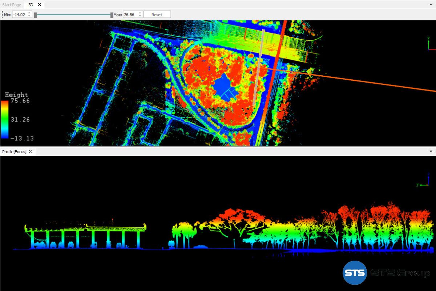436x291 pixels.
Task: Click the right handle of height range slider
Action: point(112,15)
